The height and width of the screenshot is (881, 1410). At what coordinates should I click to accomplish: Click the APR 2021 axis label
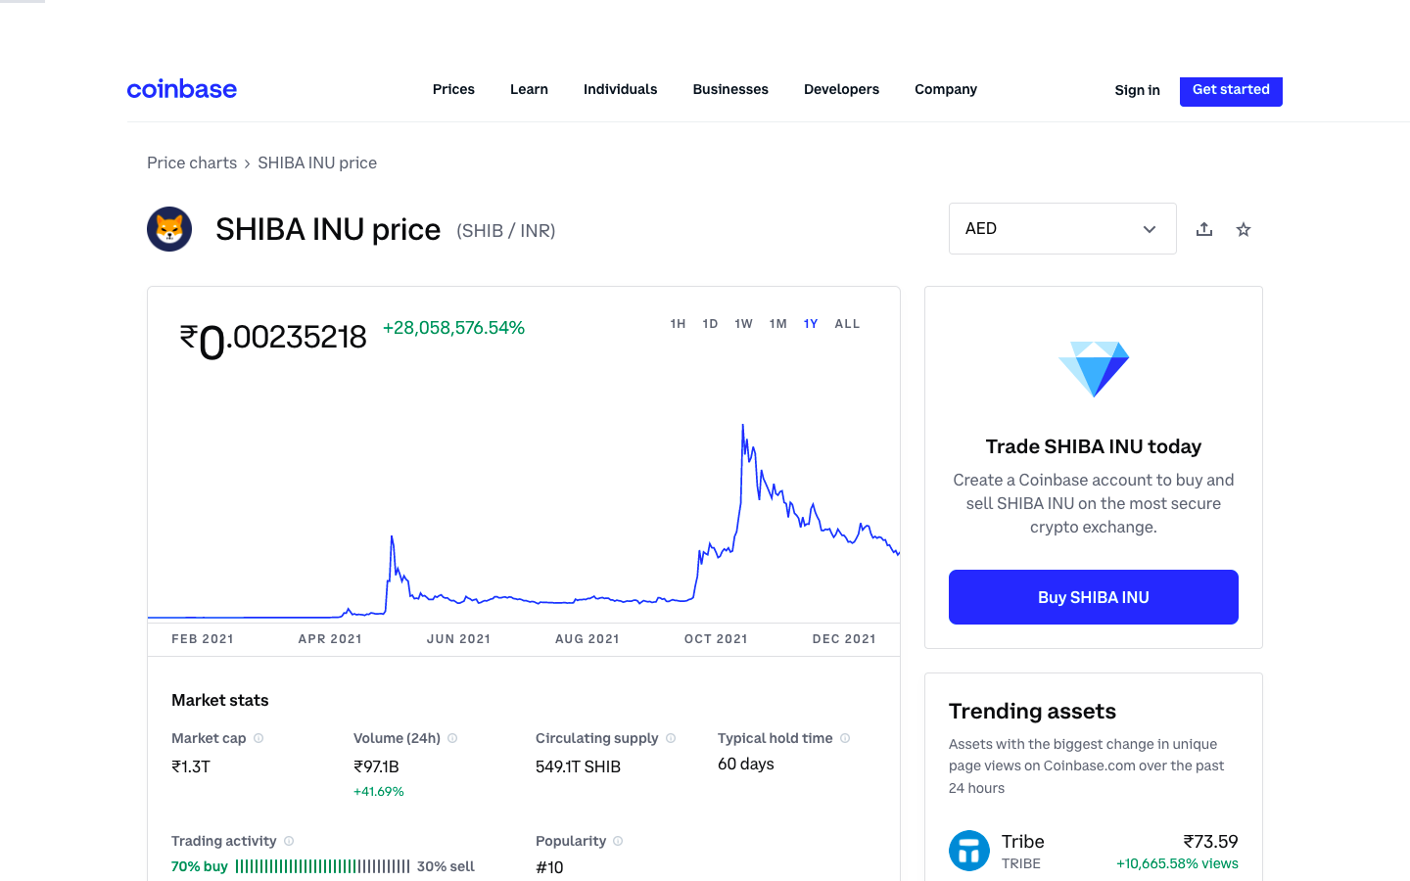coord(330,639)
